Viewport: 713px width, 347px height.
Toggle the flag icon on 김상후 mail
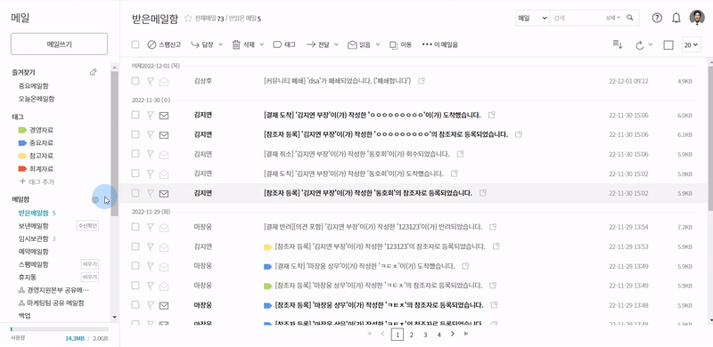tap(150, 81)
